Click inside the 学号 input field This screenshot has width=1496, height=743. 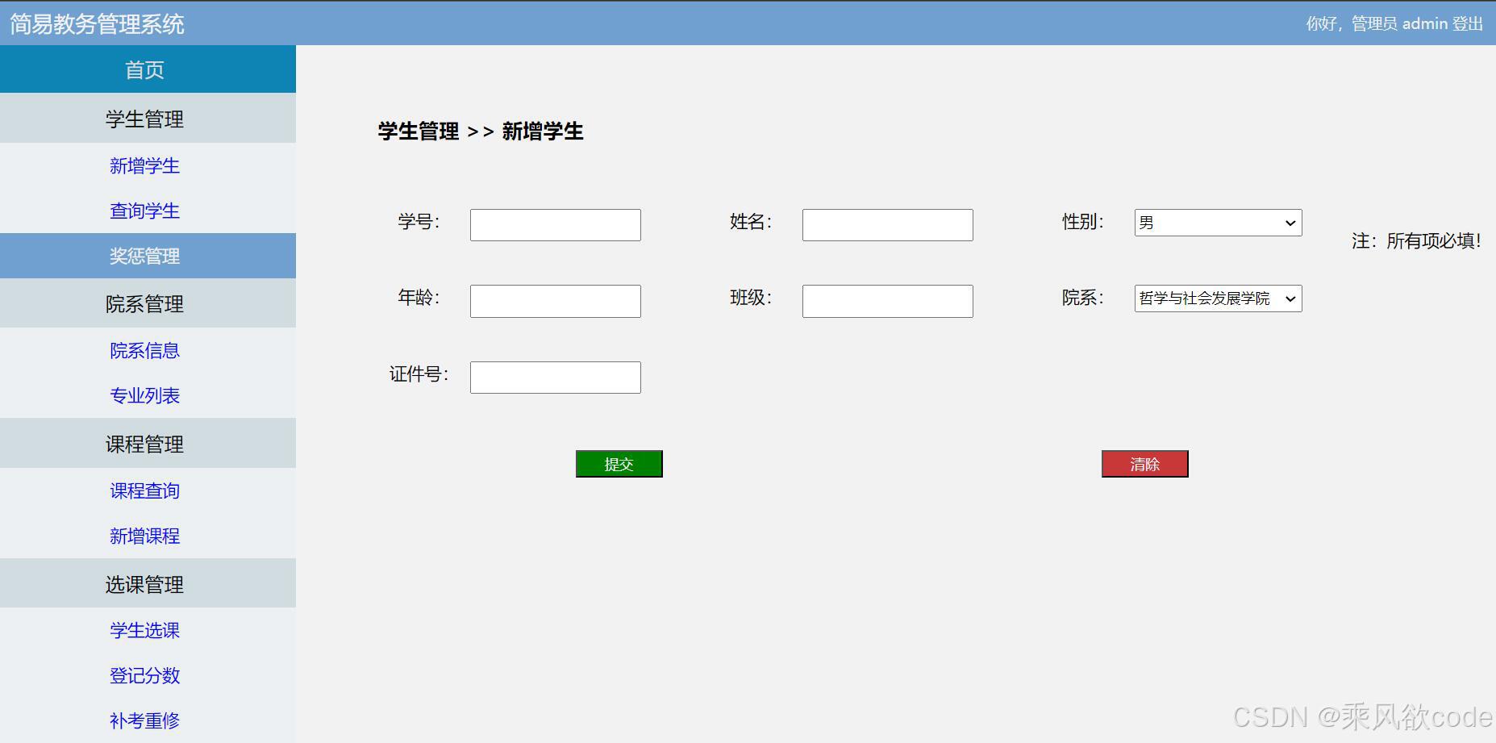(x=554, y=224)
